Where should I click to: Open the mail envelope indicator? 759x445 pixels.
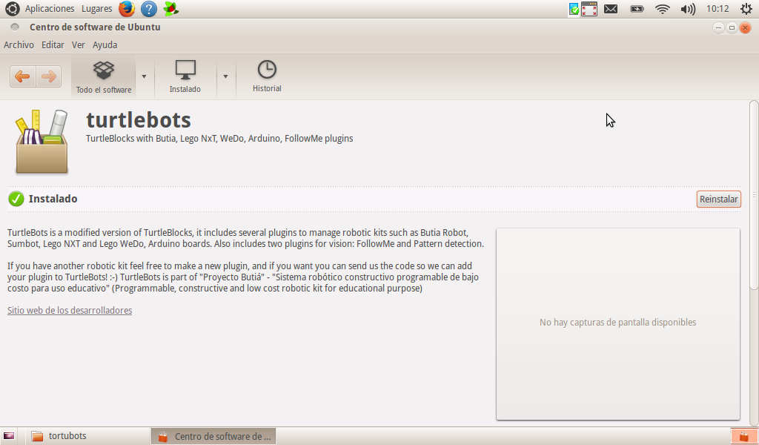click(611, 9)
